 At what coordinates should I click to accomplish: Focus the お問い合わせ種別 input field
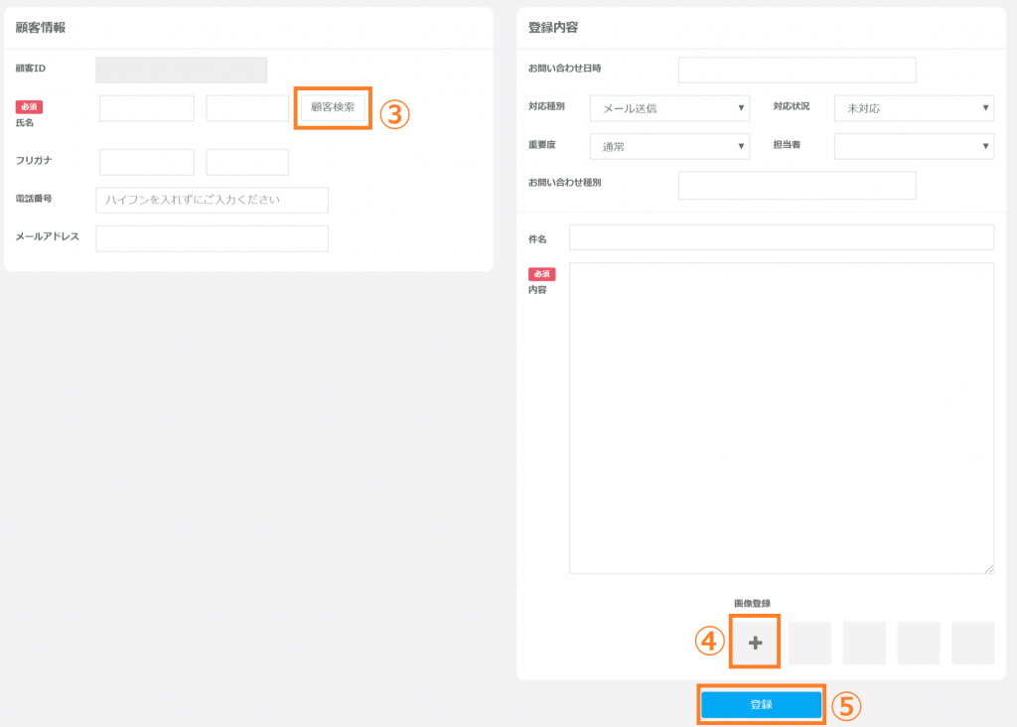pos(797,185)
